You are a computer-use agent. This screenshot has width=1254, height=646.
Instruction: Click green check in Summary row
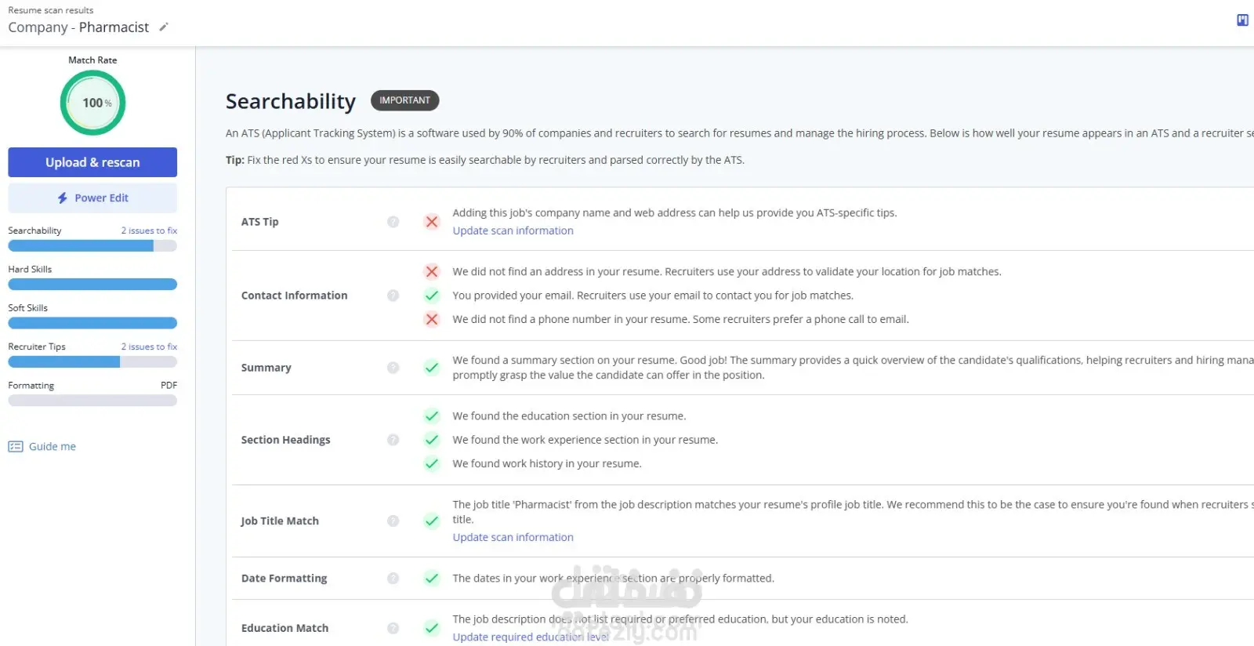(432, 368)
